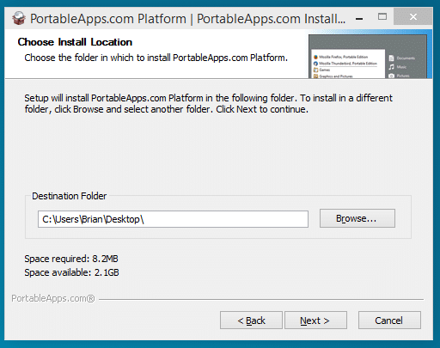Viewport: 440px width, 348px height.
Task: Cancel the installation
Action: (x=389, y=321)
